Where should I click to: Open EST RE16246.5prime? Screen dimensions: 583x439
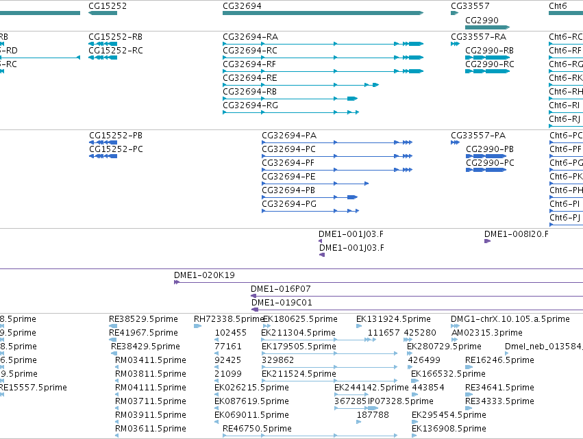tap(499, 360)
